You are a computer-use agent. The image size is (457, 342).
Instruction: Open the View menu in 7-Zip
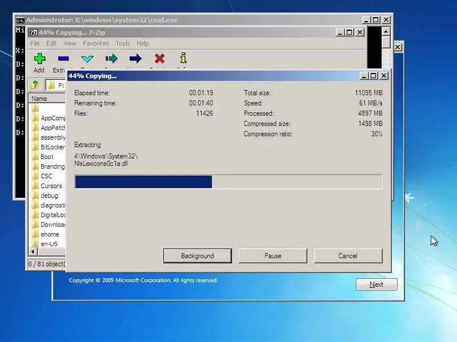pos(70,43)
